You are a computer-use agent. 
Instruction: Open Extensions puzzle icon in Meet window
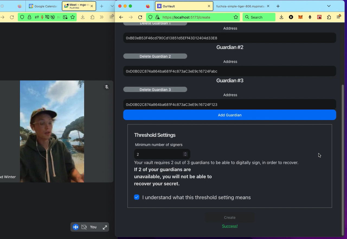(92, 17)
